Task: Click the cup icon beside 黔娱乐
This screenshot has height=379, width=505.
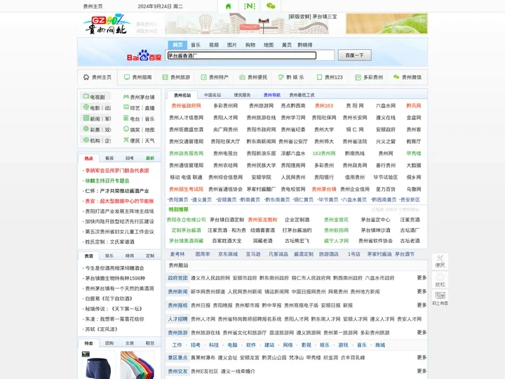Action: (x=281, y=77)
